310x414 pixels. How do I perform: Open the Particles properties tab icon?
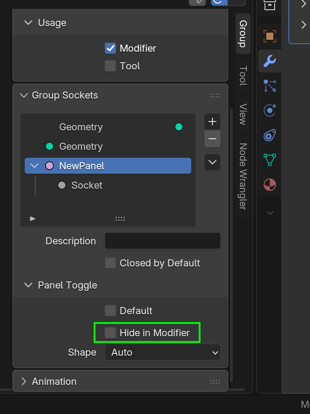[x=270, y=85]
